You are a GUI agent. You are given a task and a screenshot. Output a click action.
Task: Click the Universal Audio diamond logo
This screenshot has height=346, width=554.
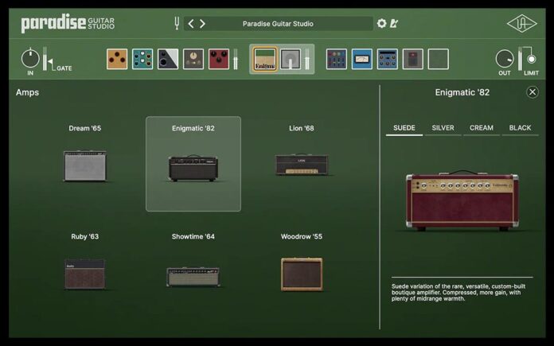(522, 24)
